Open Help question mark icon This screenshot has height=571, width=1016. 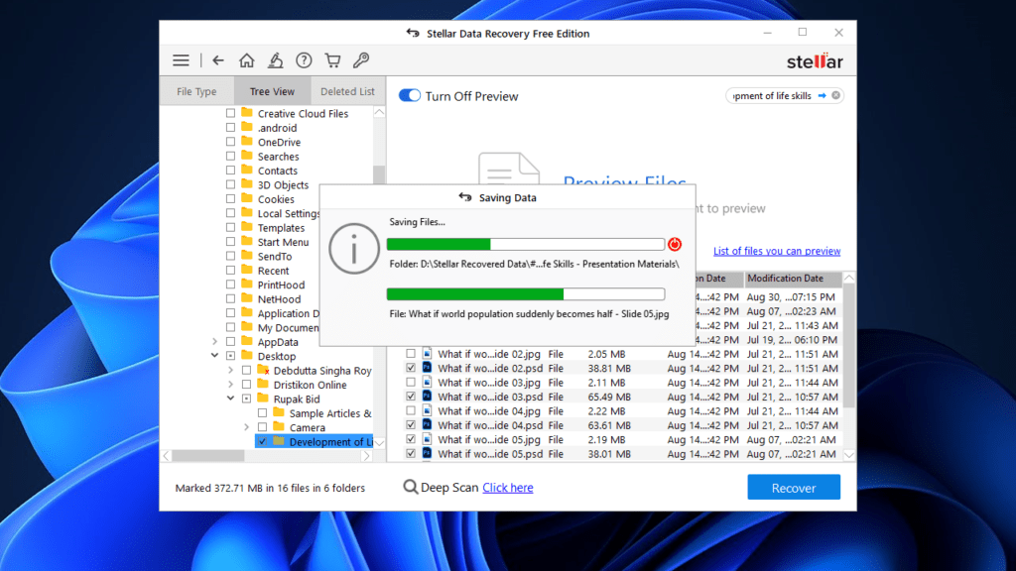pos(304,60)
